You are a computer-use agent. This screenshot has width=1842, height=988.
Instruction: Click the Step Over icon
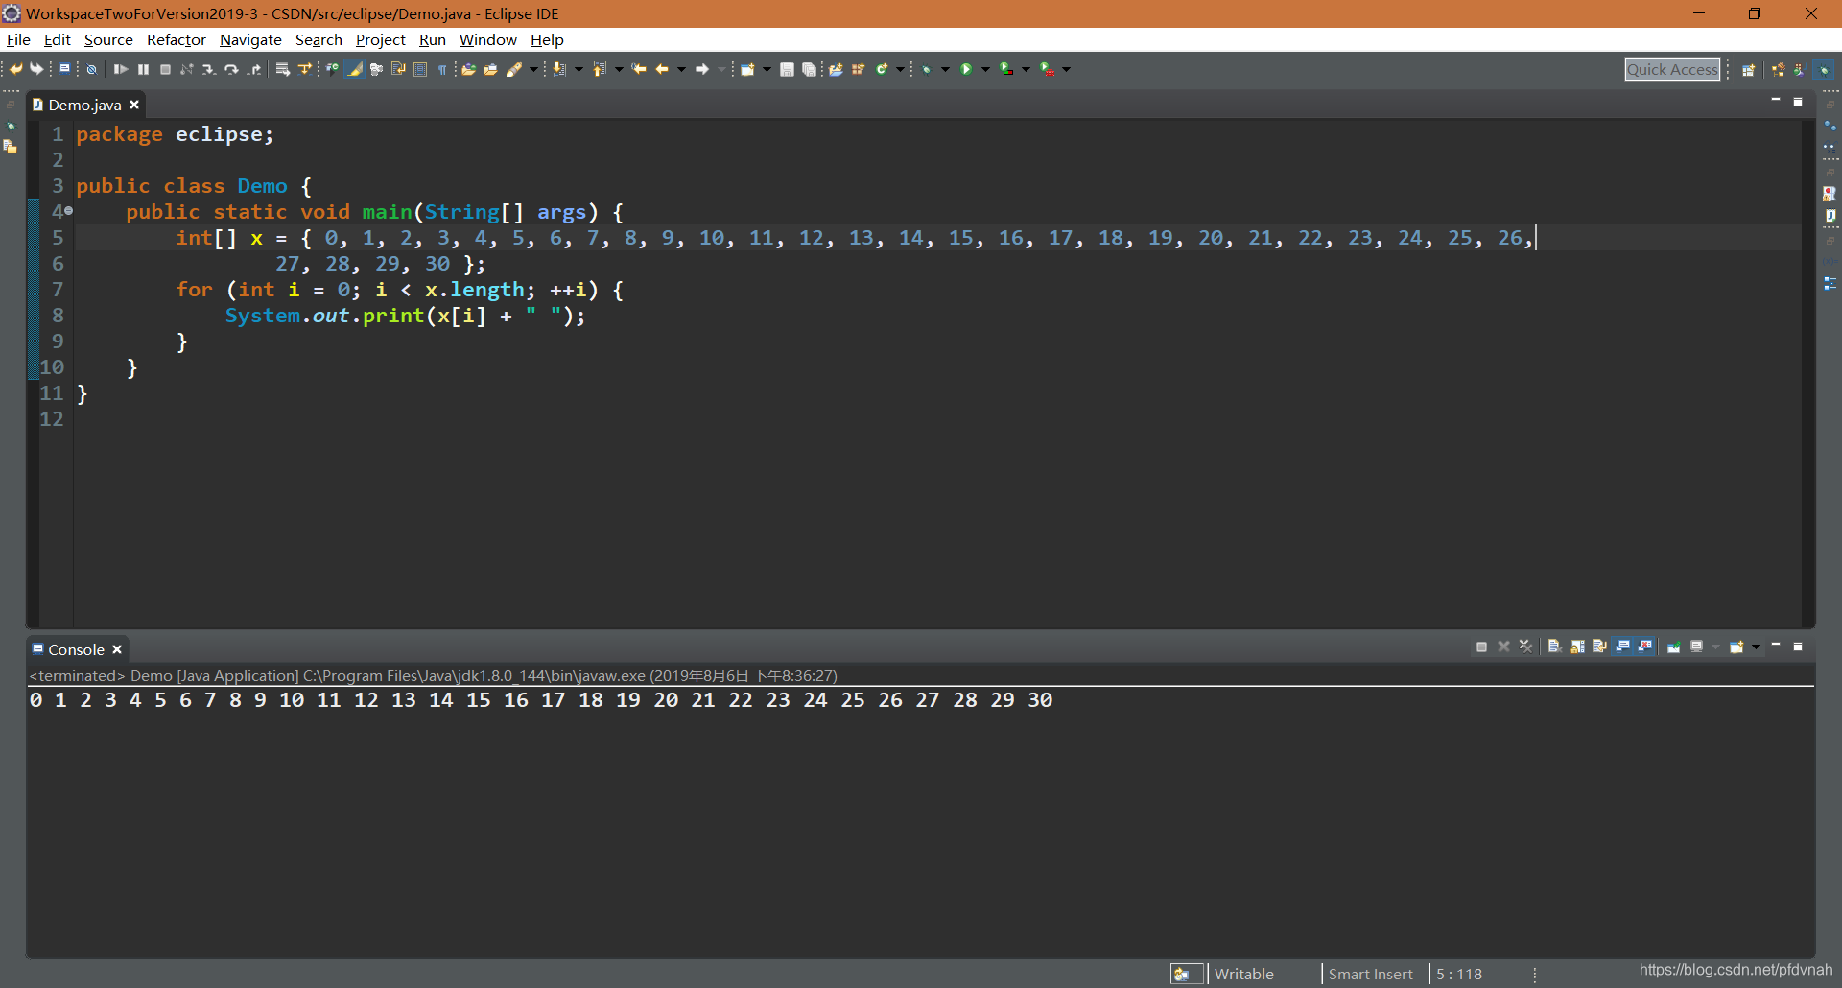click(231, 69)
